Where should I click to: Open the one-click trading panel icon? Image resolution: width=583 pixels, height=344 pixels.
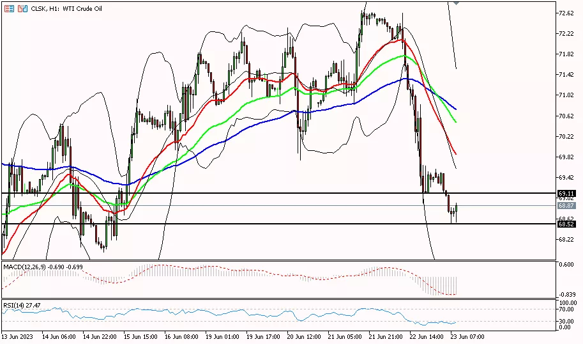(x=10, y=8)
